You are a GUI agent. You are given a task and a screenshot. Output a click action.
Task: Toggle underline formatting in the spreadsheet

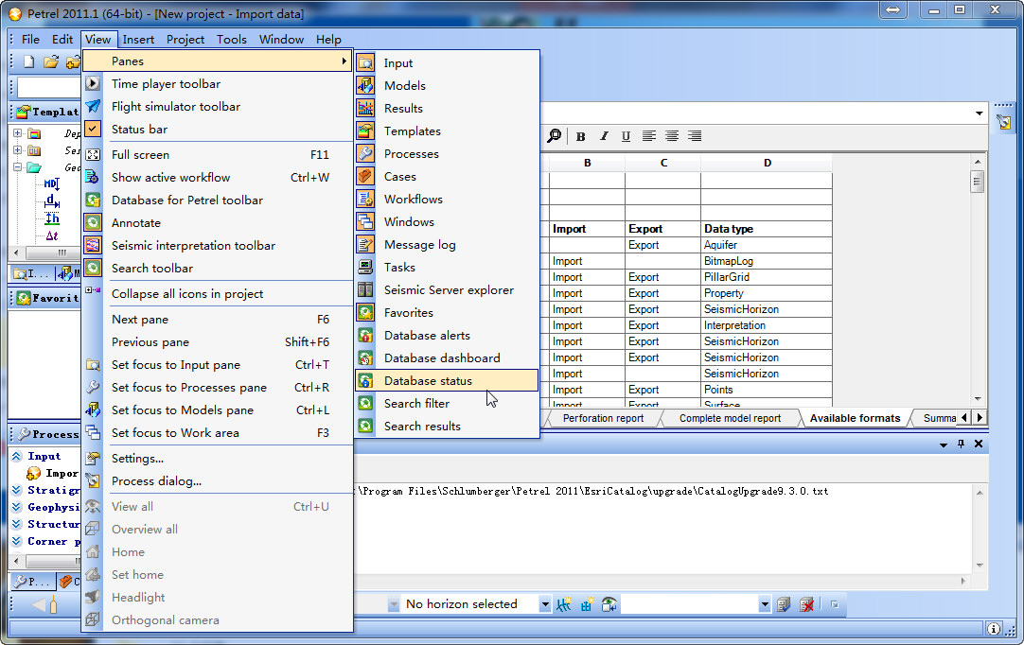(x=626, y=136)
